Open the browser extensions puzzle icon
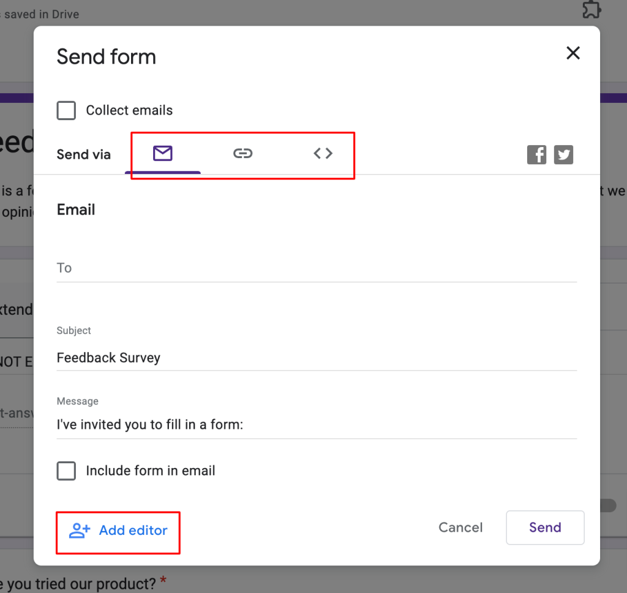 tap(591, 10)
